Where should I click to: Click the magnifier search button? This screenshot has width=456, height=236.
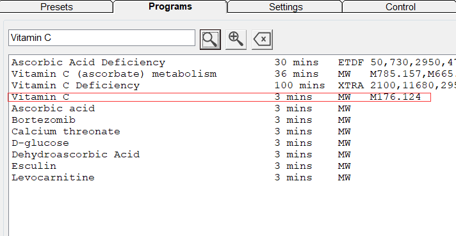coord(210,40)
